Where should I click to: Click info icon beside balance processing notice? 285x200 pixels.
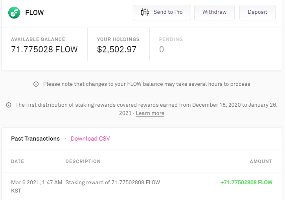pos(36,84)
